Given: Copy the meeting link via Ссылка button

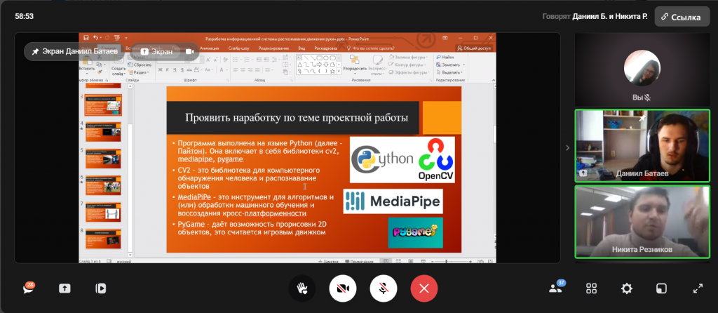Looking at the screenshot, I should [x=682, y=17].
